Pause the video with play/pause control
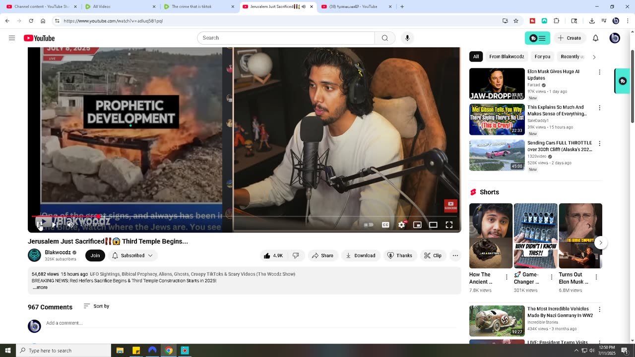This screenshot has width=635, height=357. pos(40,225)
